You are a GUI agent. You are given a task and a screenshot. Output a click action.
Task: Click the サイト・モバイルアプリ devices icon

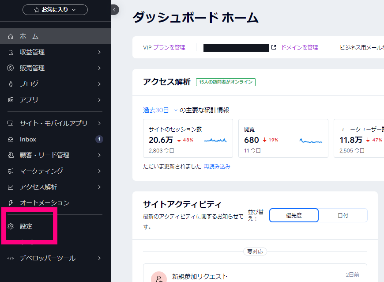tap(11, 123)
